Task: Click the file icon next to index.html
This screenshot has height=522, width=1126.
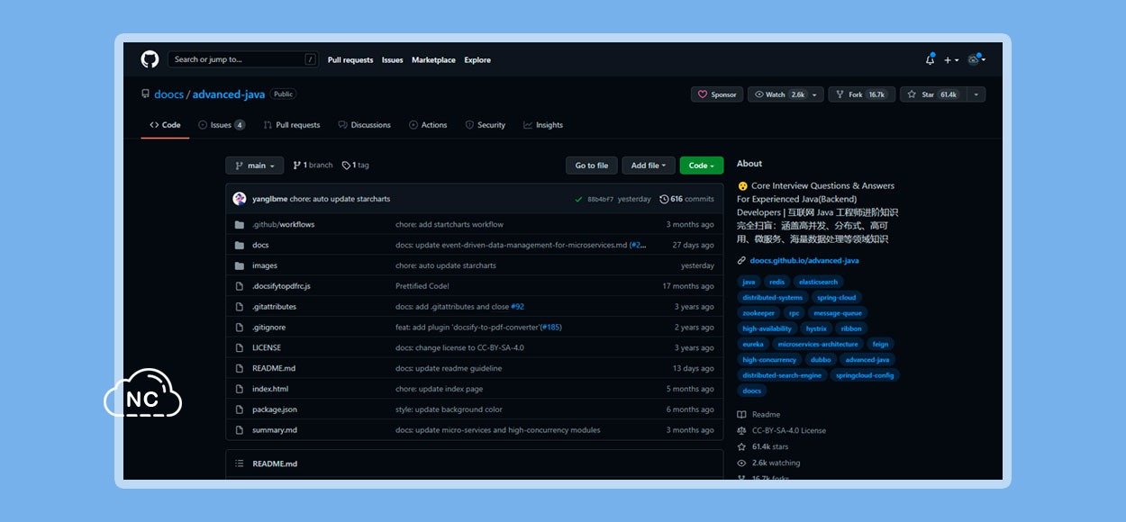Action: tap(240, 389)
